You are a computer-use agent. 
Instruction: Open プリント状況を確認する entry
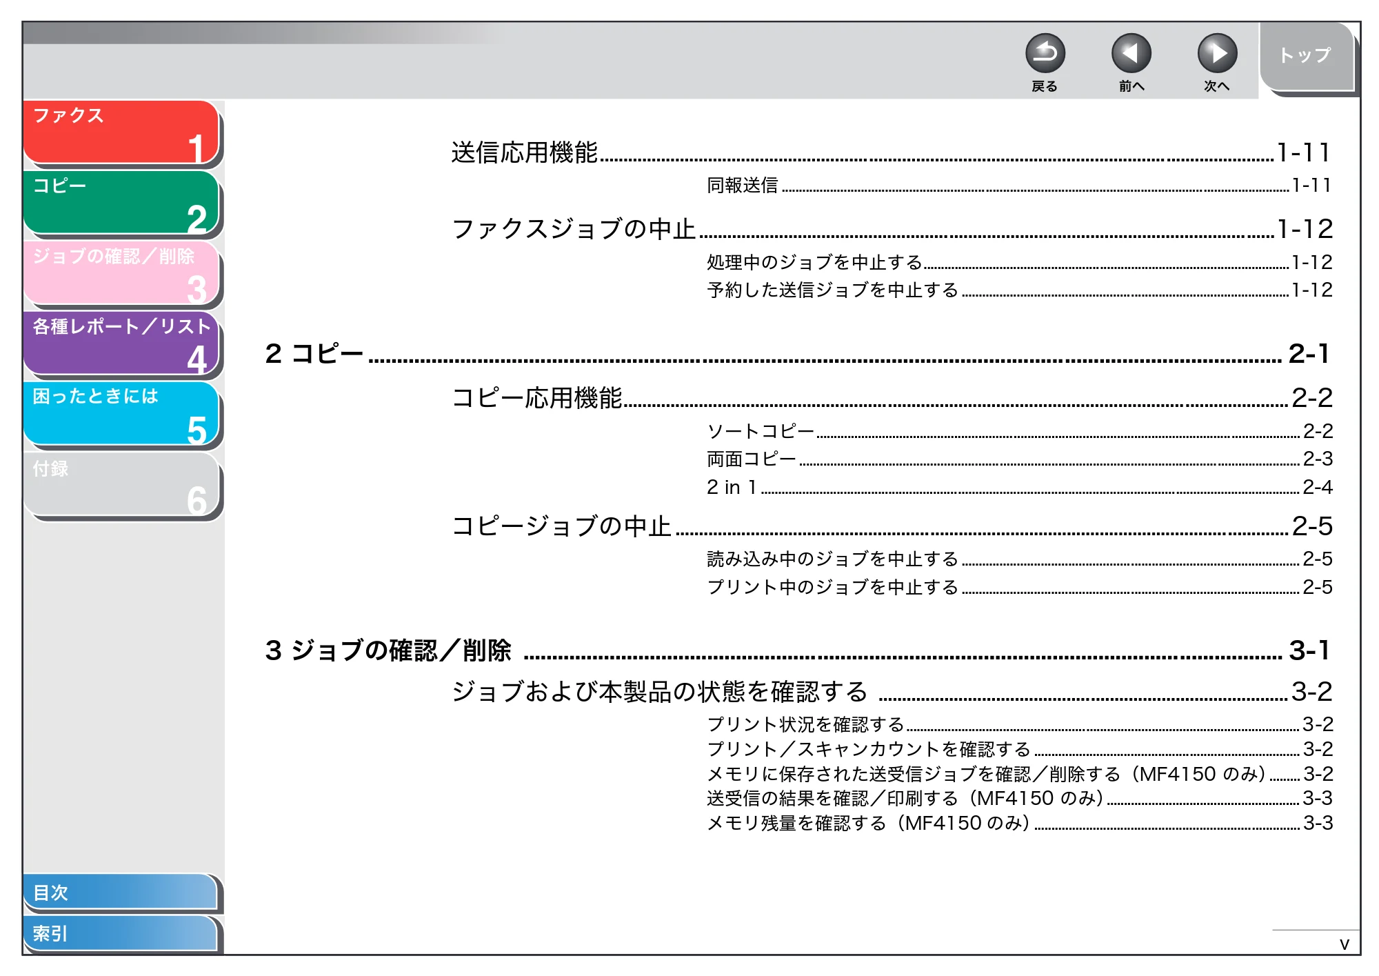[x=1020, y=724]
